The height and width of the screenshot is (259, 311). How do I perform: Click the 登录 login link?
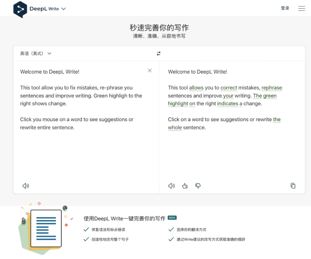pos(285,8)
